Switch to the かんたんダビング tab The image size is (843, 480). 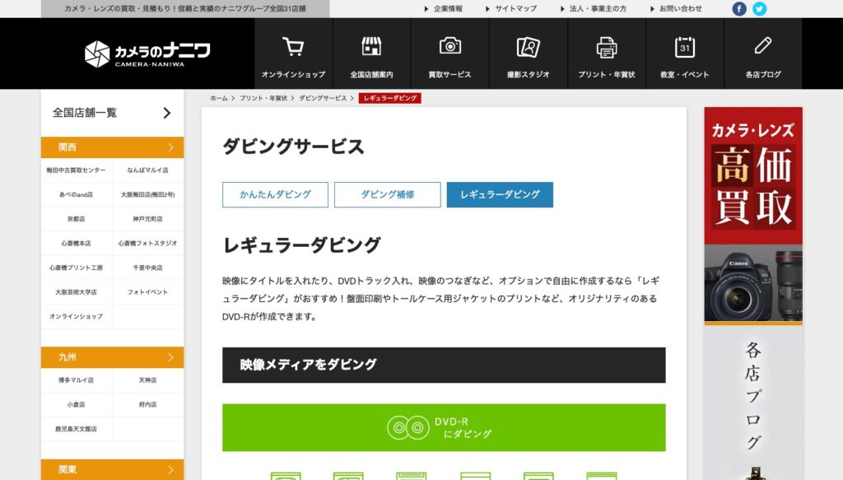pyautogui.click(x=275, y=194)
